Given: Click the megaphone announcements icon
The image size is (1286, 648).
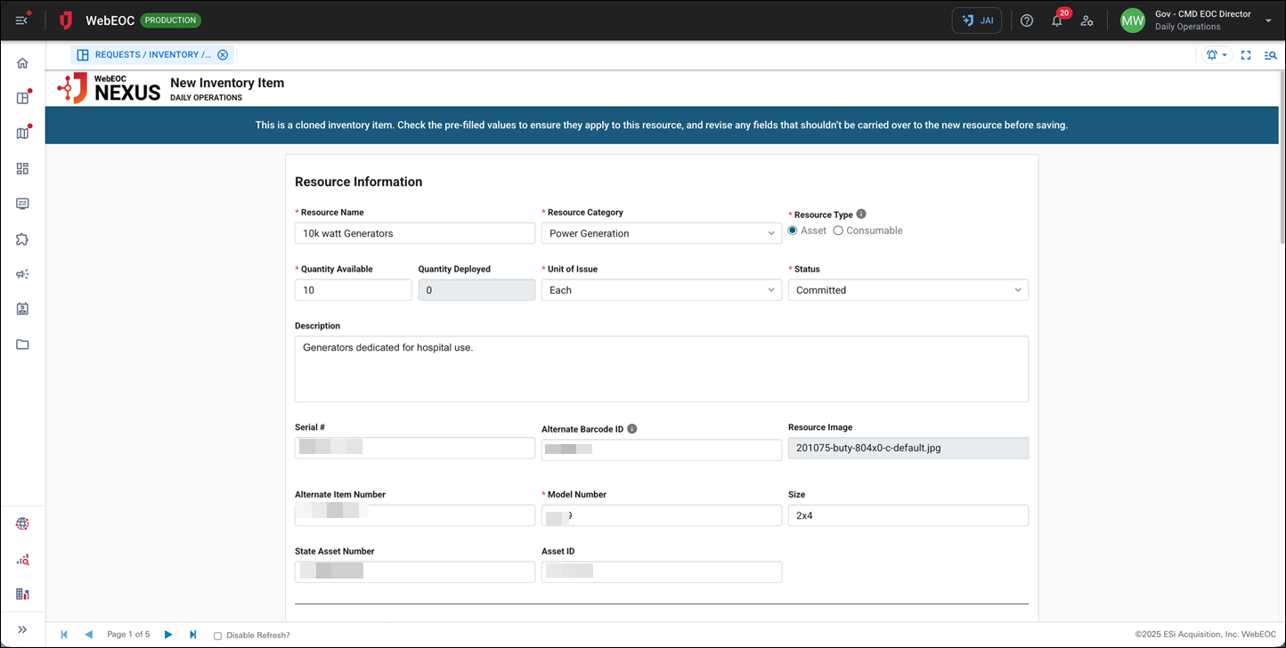Looking at the screenshot, I should 22,274.
